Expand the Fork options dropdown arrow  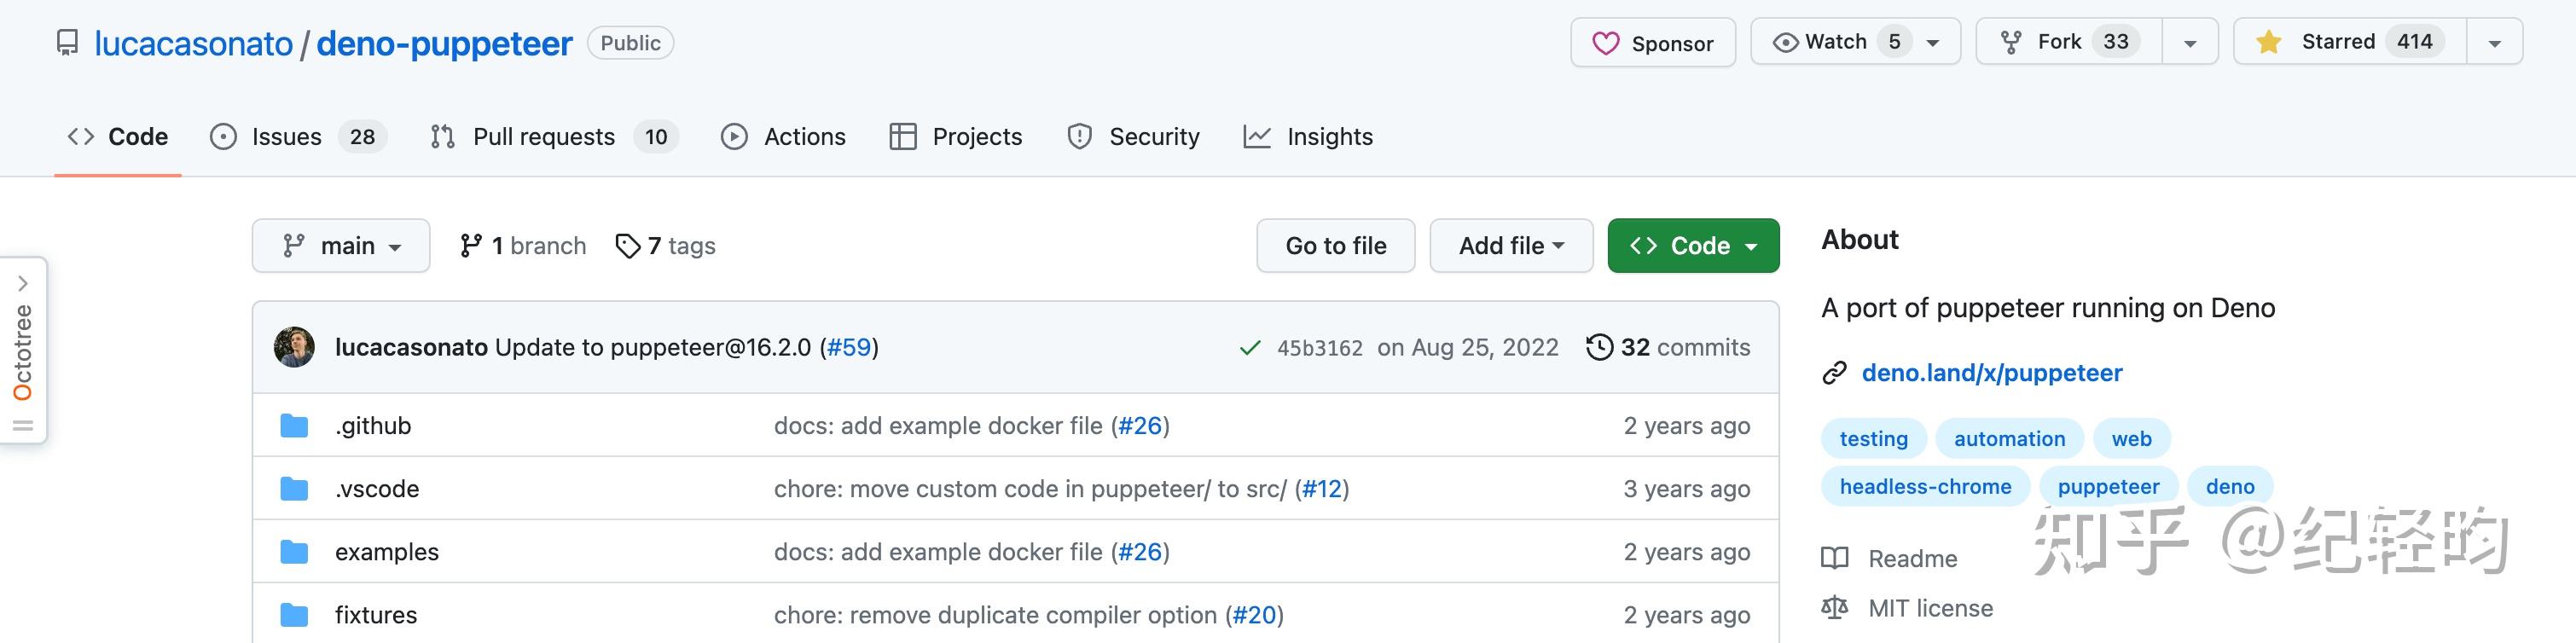(2190, 43)
